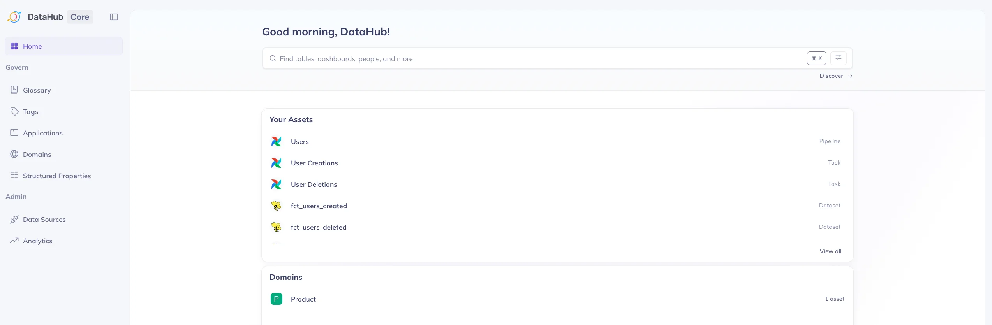Open the fct_users_created dataset

tap(557, 206)
